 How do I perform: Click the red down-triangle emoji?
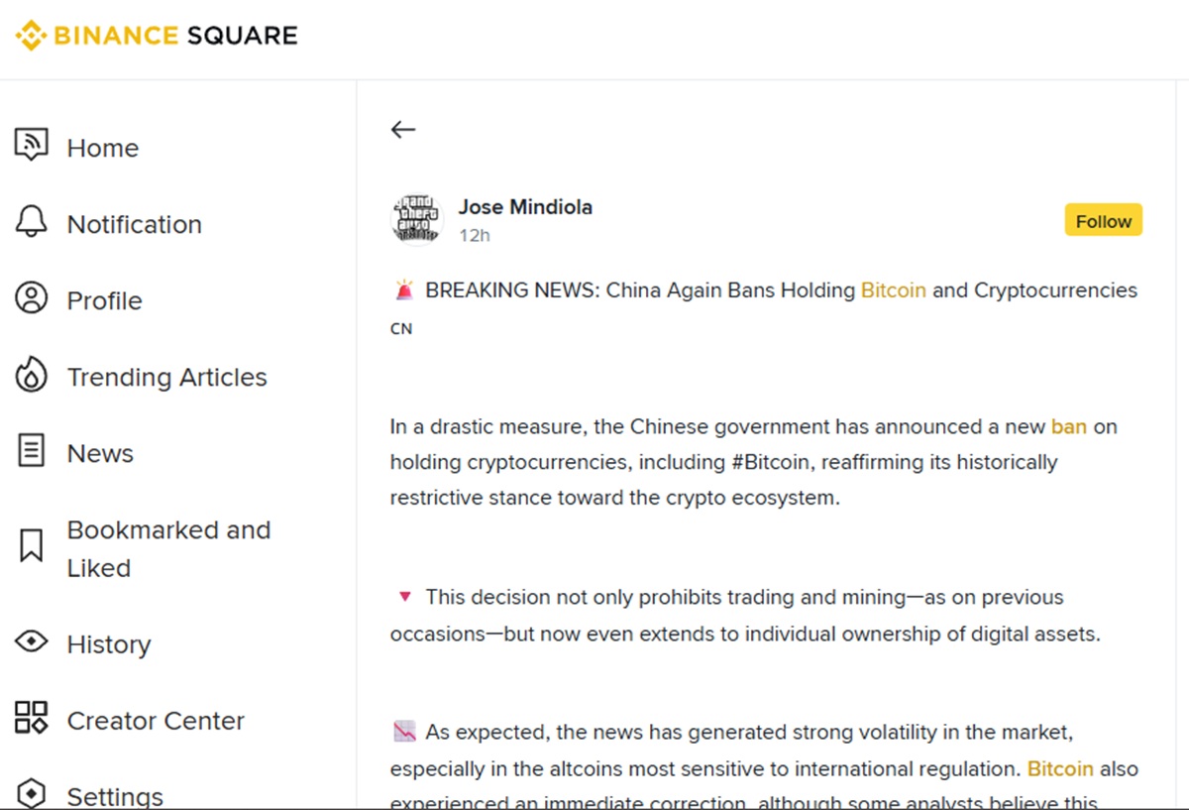coord(404,597)
